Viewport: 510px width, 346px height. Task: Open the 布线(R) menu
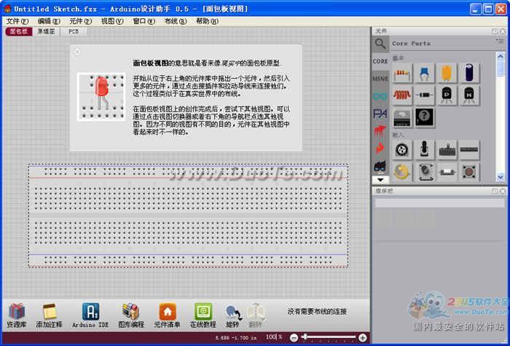click(x=176, y=21)
